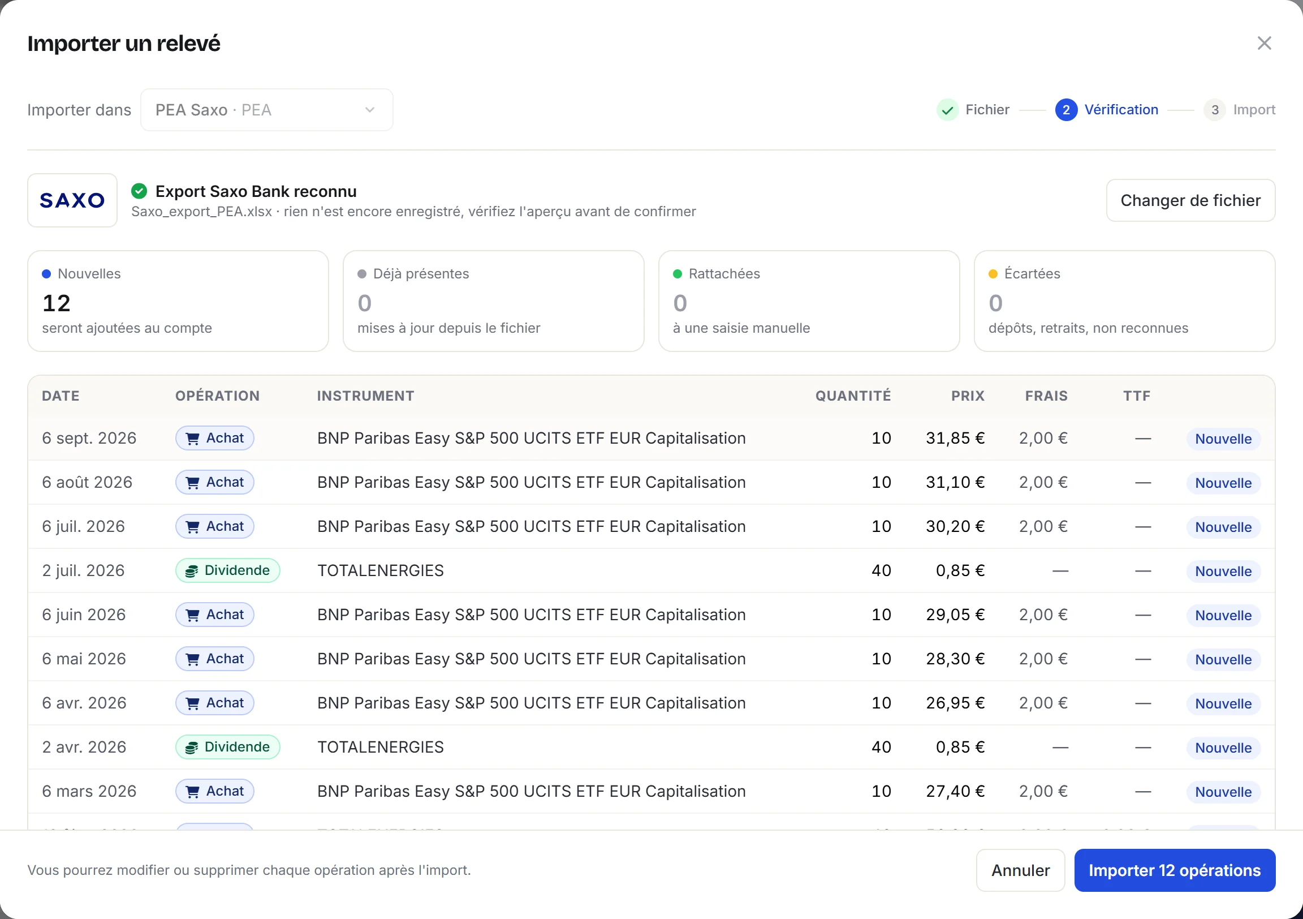Click the dropdown chevron in Importer dans
The height and width of the screenshot is (919, 1303).
tap(370, 110)
